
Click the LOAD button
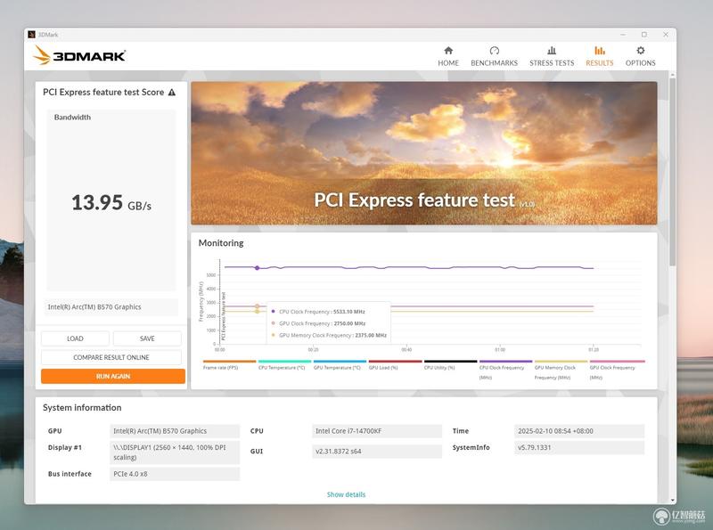tap(75, 338)
